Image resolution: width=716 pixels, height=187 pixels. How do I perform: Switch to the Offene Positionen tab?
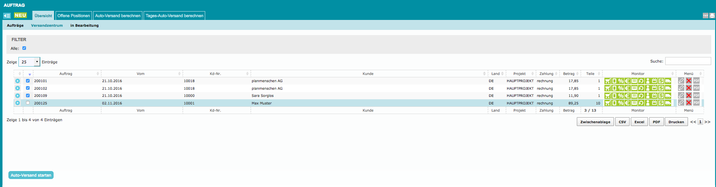(x=74, y=16)
